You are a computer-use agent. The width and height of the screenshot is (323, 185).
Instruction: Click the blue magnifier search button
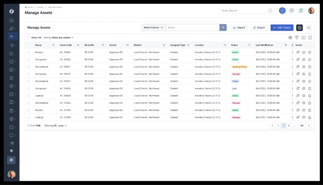click(x=223, y=27)
